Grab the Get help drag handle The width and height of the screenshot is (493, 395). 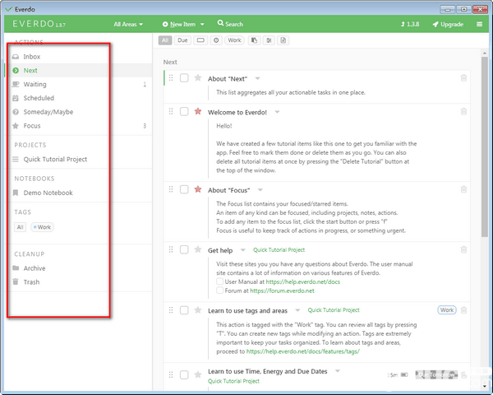tap(171, 249)
